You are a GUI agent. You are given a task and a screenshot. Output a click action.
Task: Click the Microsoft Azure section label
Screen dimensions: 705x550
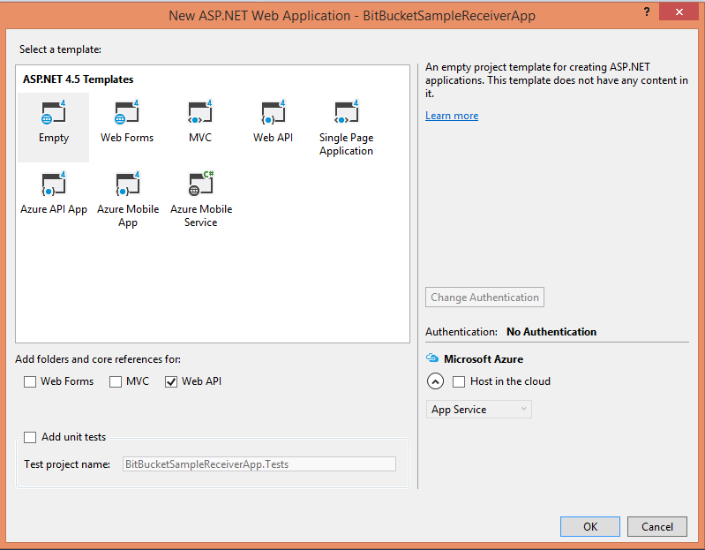pyautogui.click(x=484, y=359)
